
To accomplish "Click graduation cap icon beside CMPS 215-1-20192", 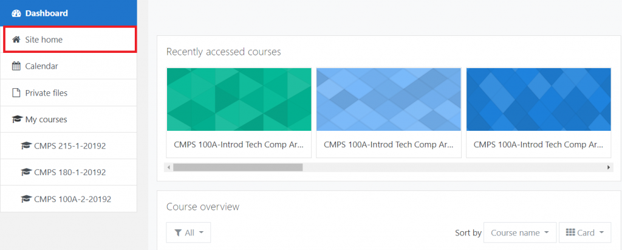I will tap(26, 146).
